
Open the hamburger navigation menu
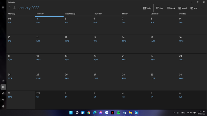[3, 7]
